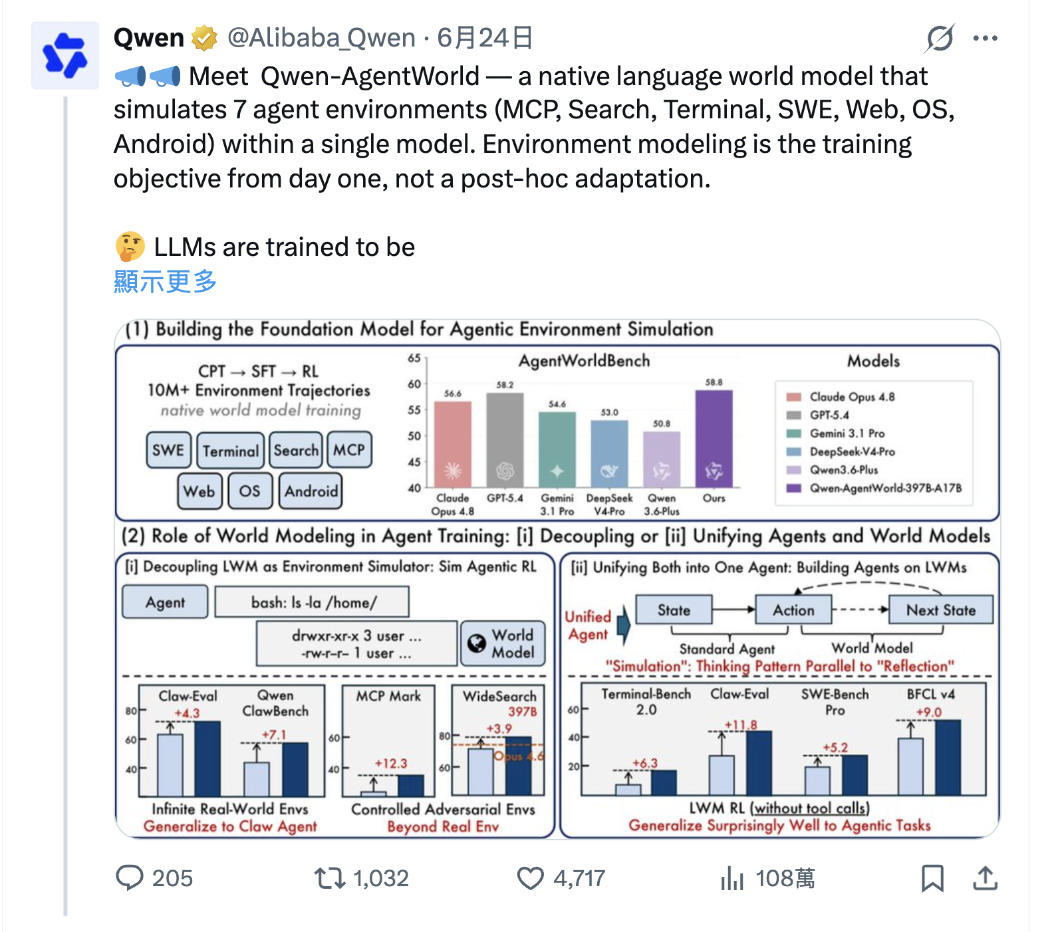Open the three-dot more options menu
This screenshot has width=1060, height=932.
(985, 39)
